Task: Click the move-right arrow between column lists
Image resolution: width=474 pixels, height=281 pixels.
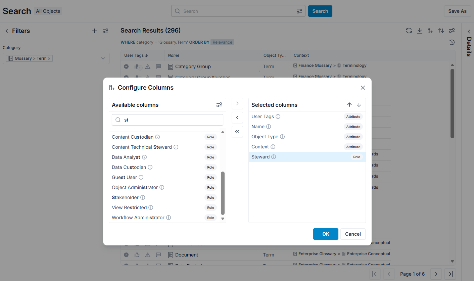Action: [237, 104]
